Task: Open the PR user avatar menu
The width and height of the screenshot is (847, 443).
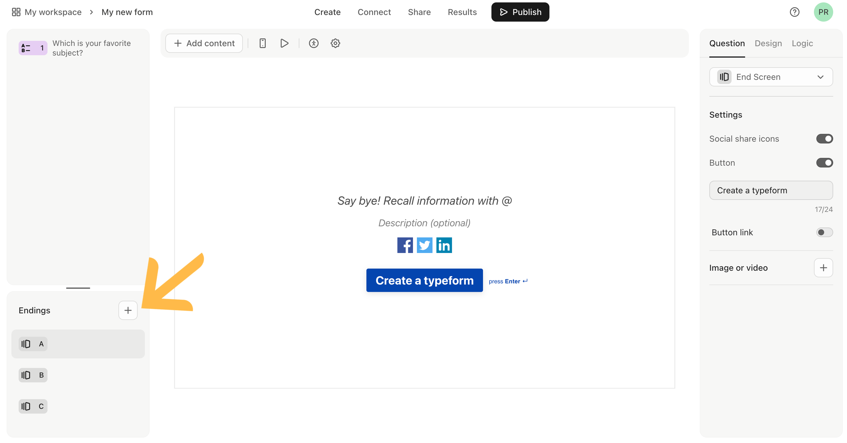Action: (823, 12)
